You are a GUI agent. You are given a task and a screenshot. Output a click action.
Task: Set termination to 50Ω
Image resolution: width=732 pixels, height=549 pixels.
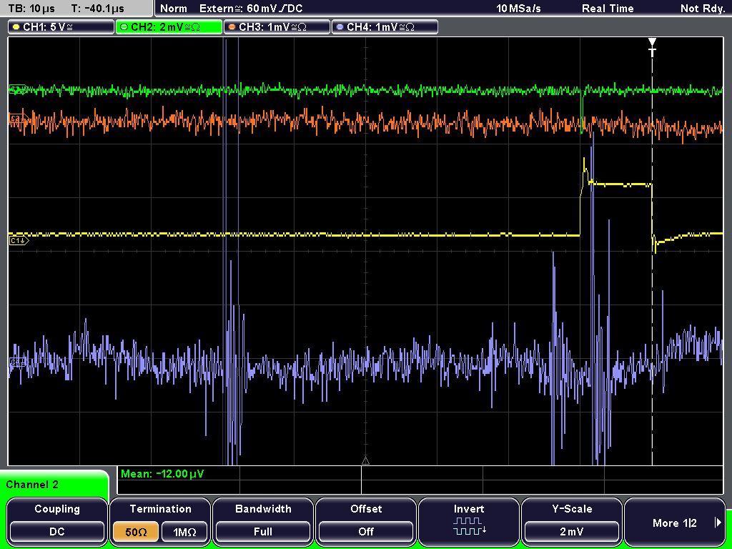pyautogui.click(x=136, y=532)
